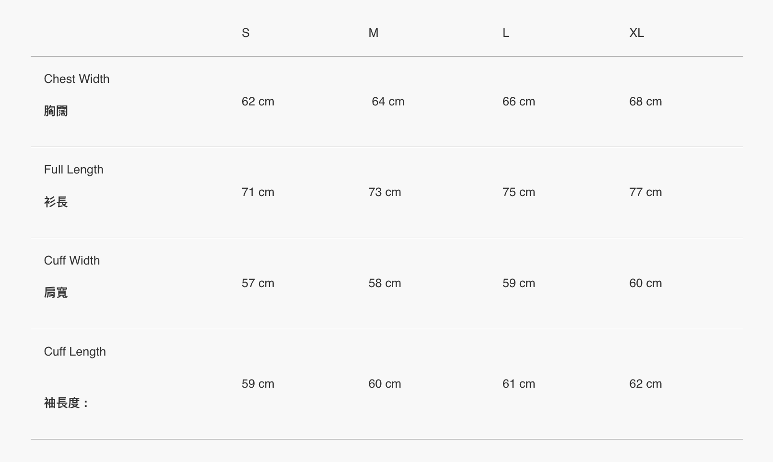Click the 64 cm chest width cell

click(x=388, y=102)
